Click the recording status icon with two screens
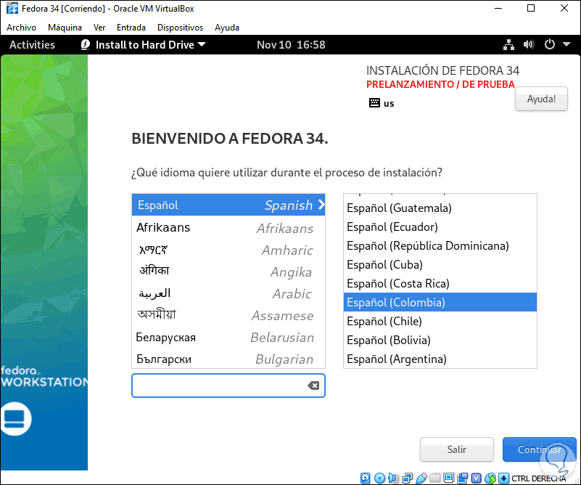 463,478
